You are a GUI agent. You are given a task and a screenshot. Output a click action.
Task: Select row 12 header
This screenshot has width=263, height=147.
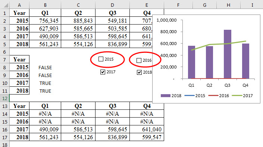coord(5,98)
